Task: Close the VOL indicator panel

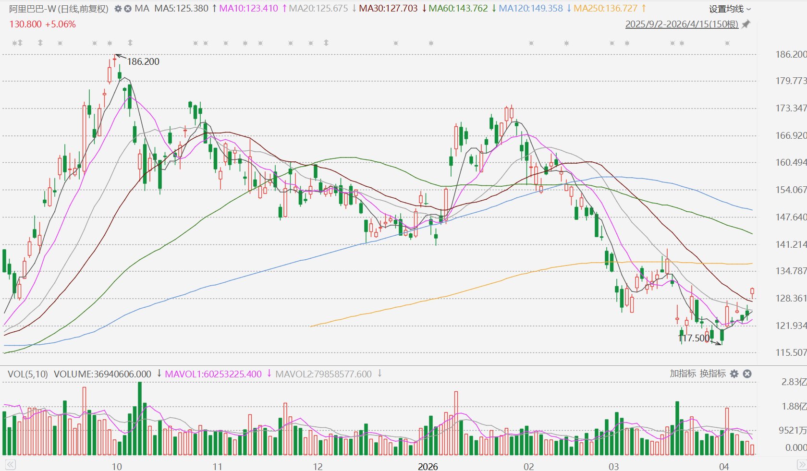Action: tap(747, 374)
